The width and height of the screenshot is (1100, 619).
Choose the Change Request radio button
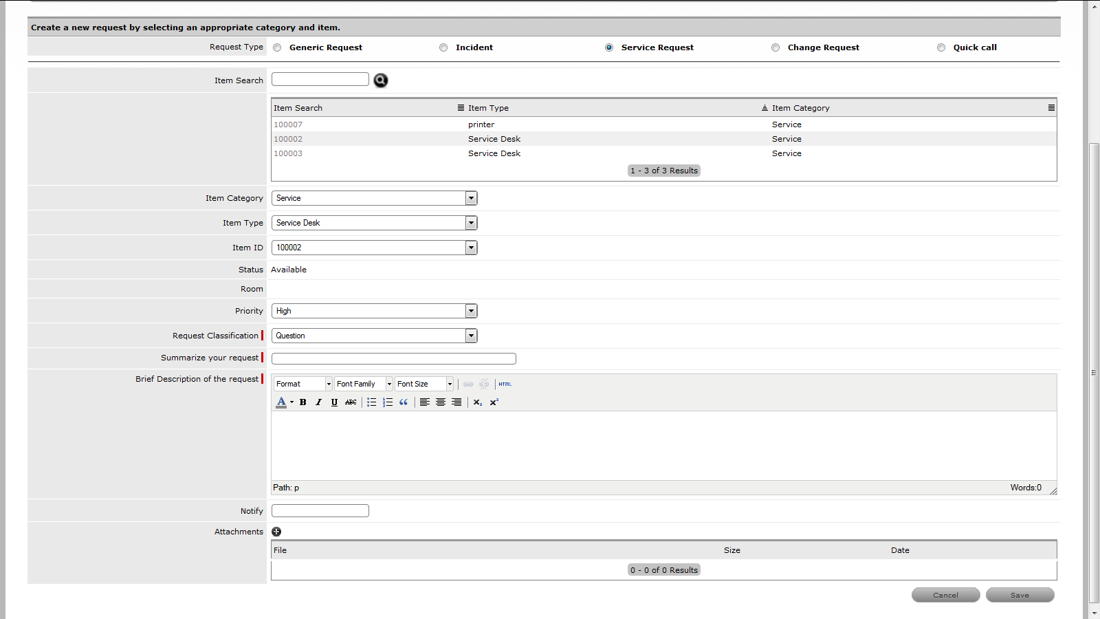click(x=775, y=47)
